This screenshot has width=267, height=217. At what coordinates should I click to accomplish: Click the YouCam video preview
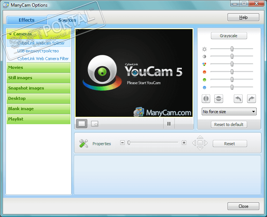[x=134, y=73]
